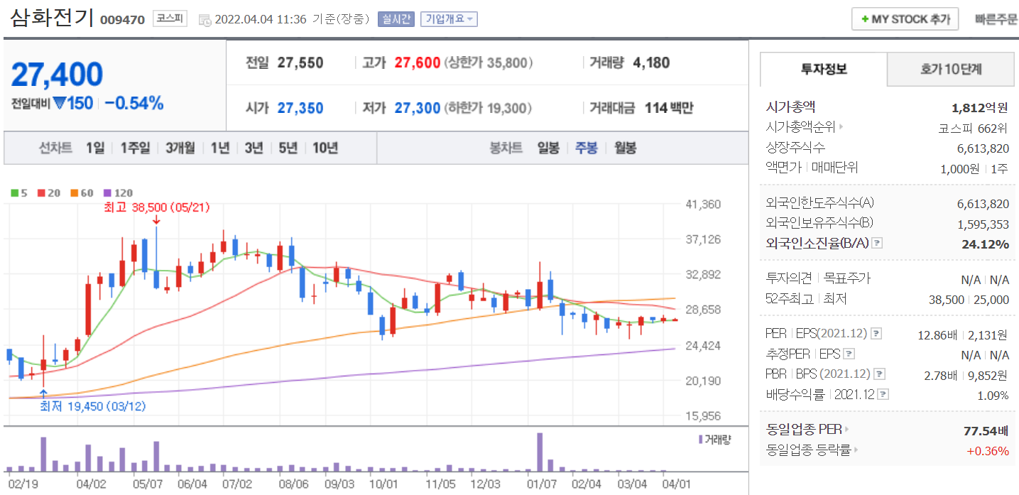Add stock via MY STOCK 추가 button
This screenshot has height=495, width=1019.
click(905, 19)
